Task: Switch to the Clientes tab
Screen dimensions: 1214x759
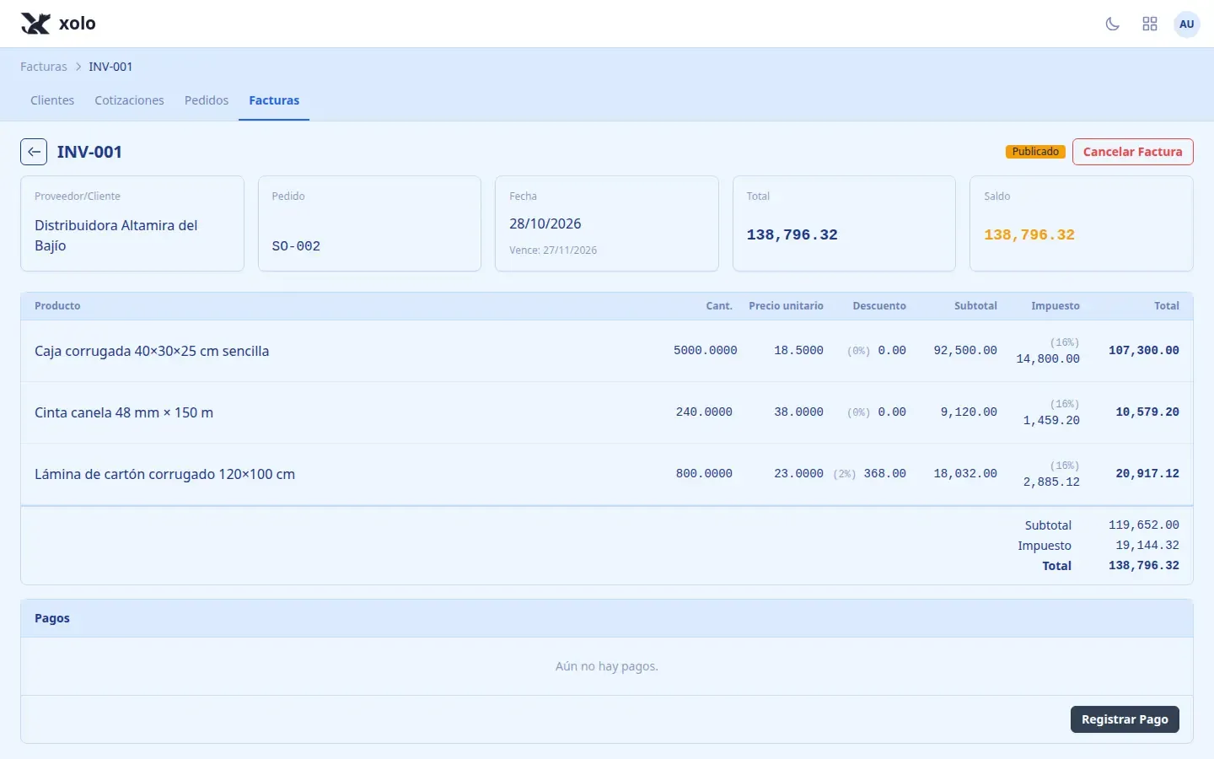Action: [52, 100]
